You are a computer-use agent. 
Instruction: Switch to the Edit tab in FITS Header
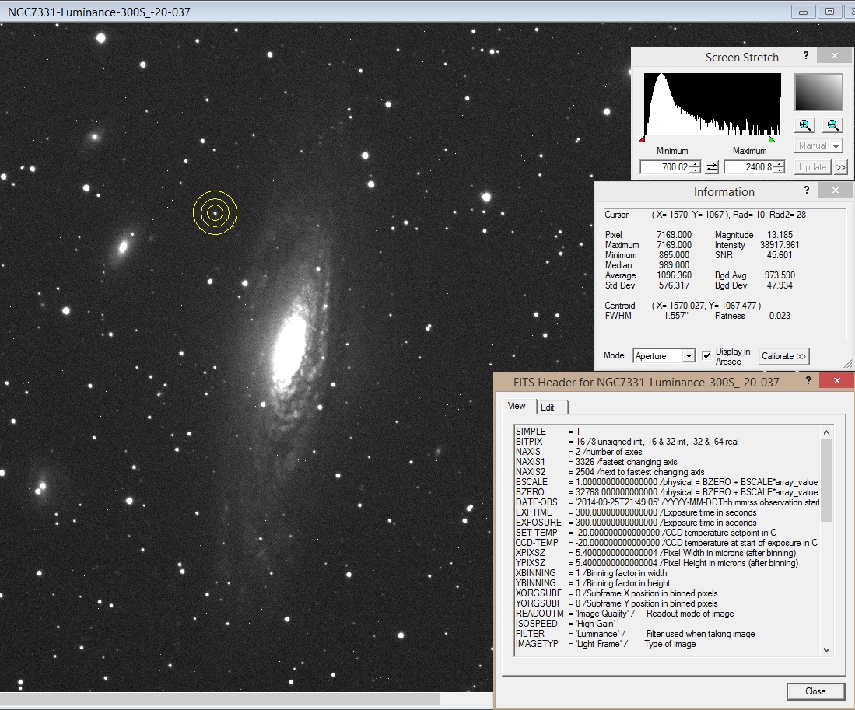tap(549, 407)
